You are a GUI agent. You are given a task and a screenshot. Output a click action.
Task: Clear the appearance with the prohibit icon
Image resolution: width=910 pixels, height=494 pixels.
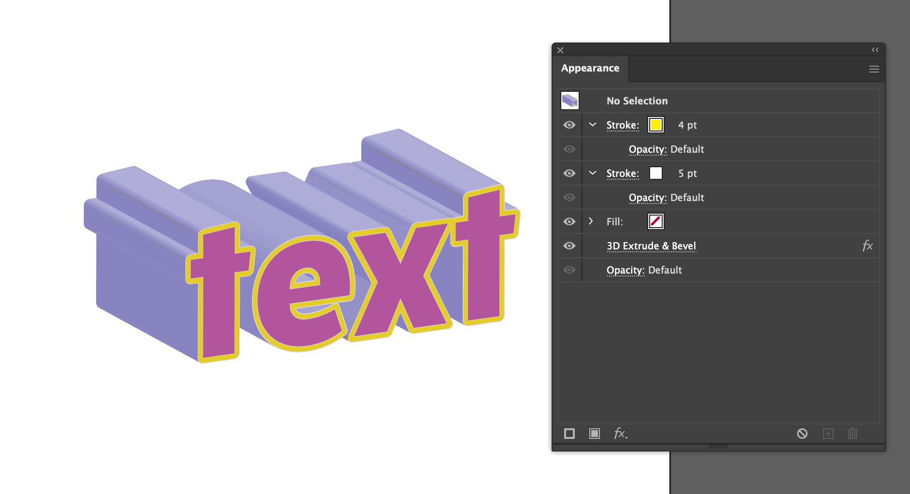[x=803, y=434]
